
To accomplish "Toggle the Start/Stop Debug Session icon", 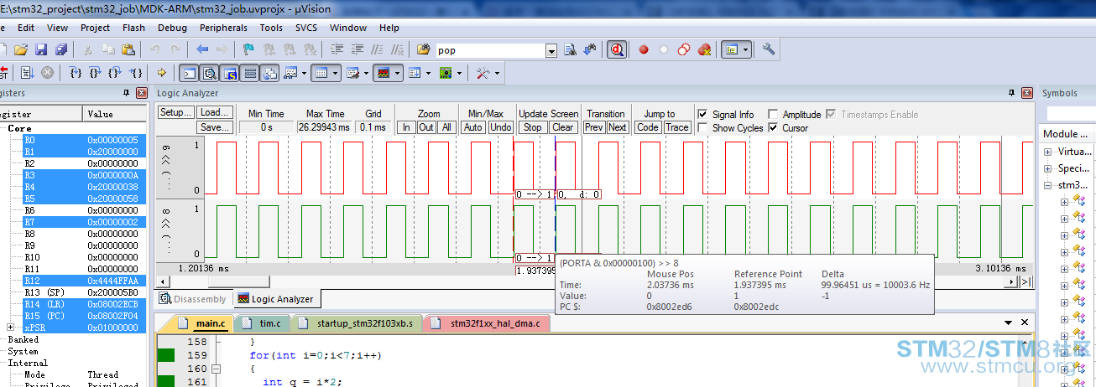I will coord(617,50).
